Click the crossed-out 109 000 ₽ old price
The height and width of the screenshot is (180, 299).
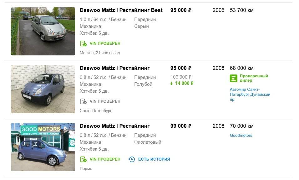(180, 77)
